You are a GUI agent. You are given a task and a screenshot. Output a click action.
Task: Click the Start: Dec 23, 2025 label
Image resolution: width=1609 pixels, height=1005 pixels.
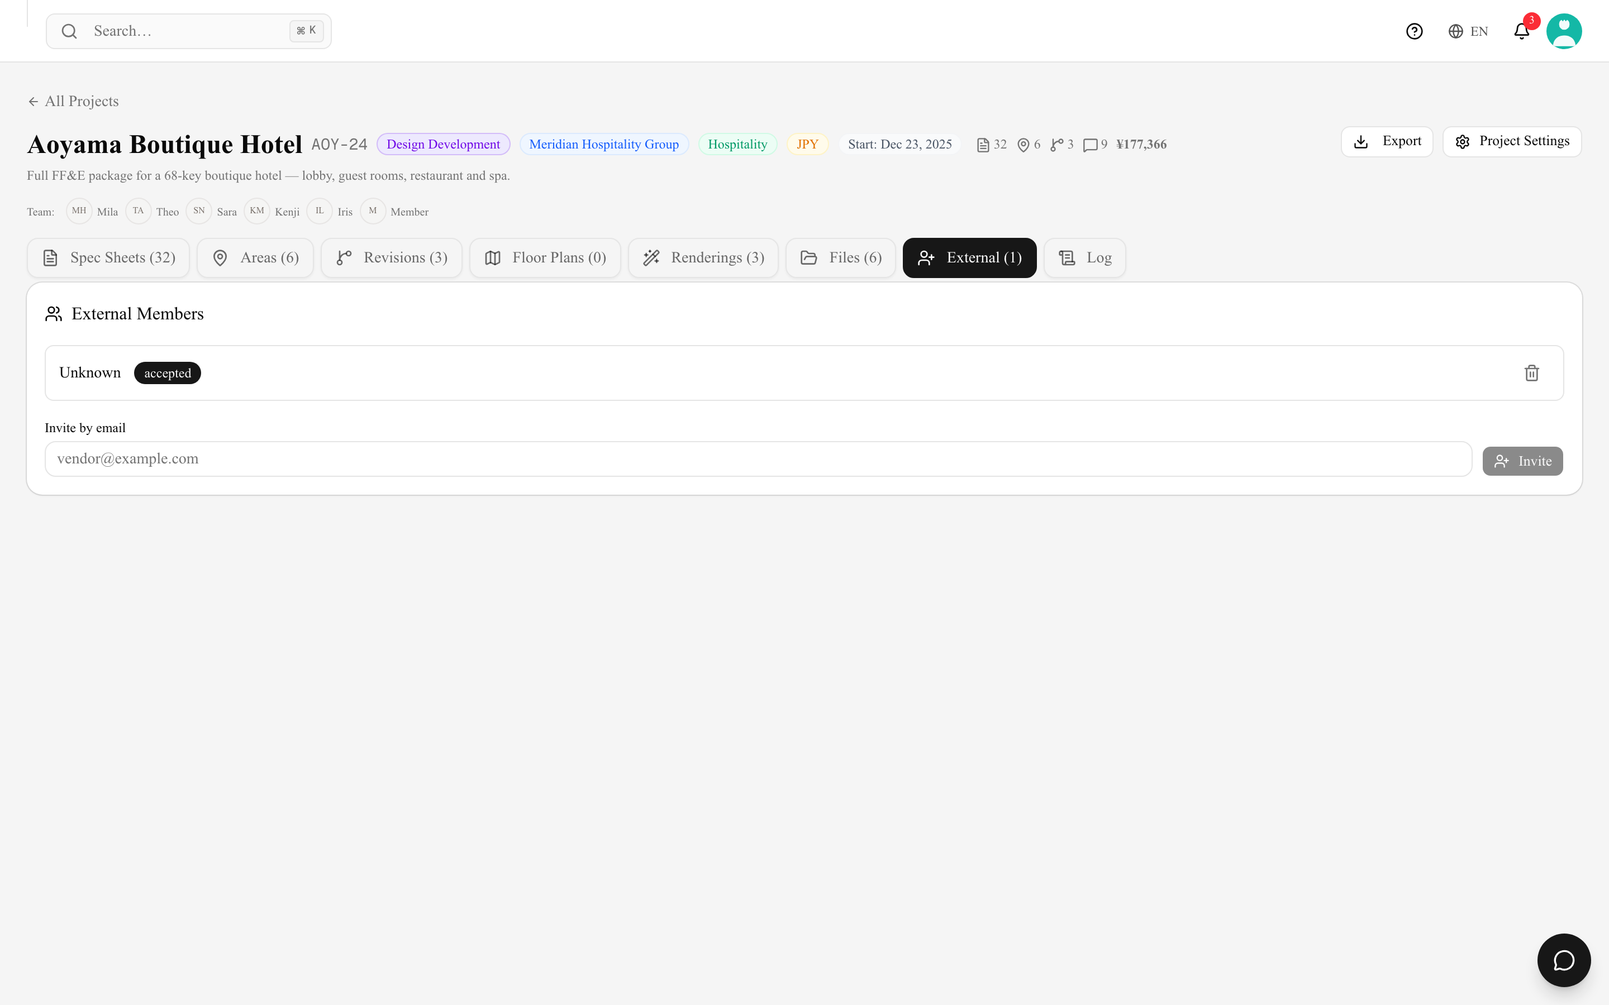click(899, 144)
